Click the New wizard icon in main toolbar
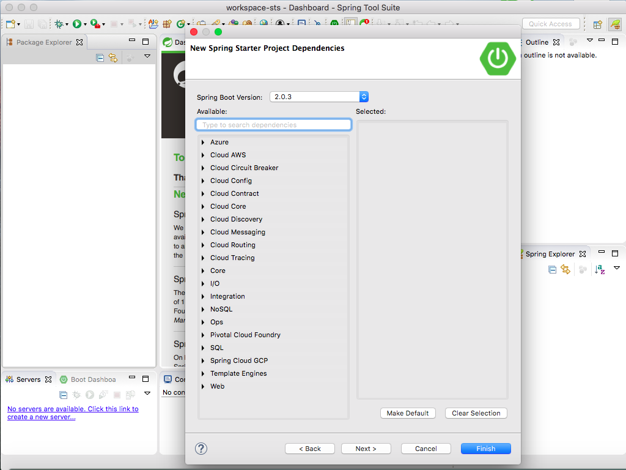 coord(11,24)
